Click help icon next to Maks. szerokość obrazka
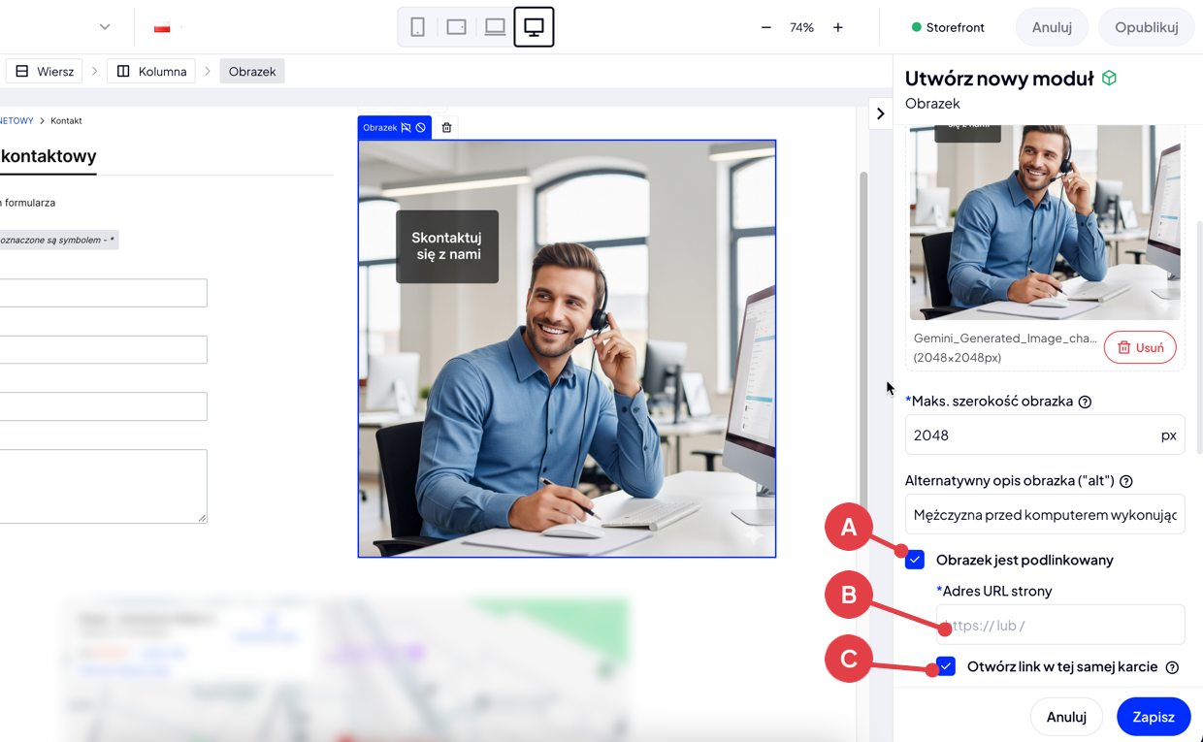Viewport: 1203px width, 742px height. tap(1085, 402)
